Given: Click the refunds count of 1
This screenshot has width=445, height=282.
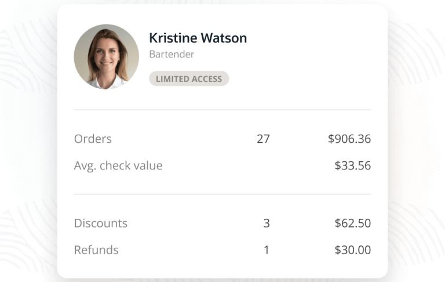Looking at the screenshot, I should pyautogui.click(x=267, y=250).
